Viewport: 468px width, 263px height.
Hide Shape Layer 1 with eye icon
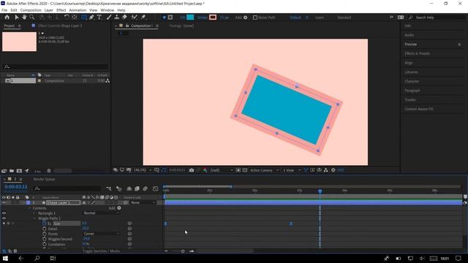[4, 203]
